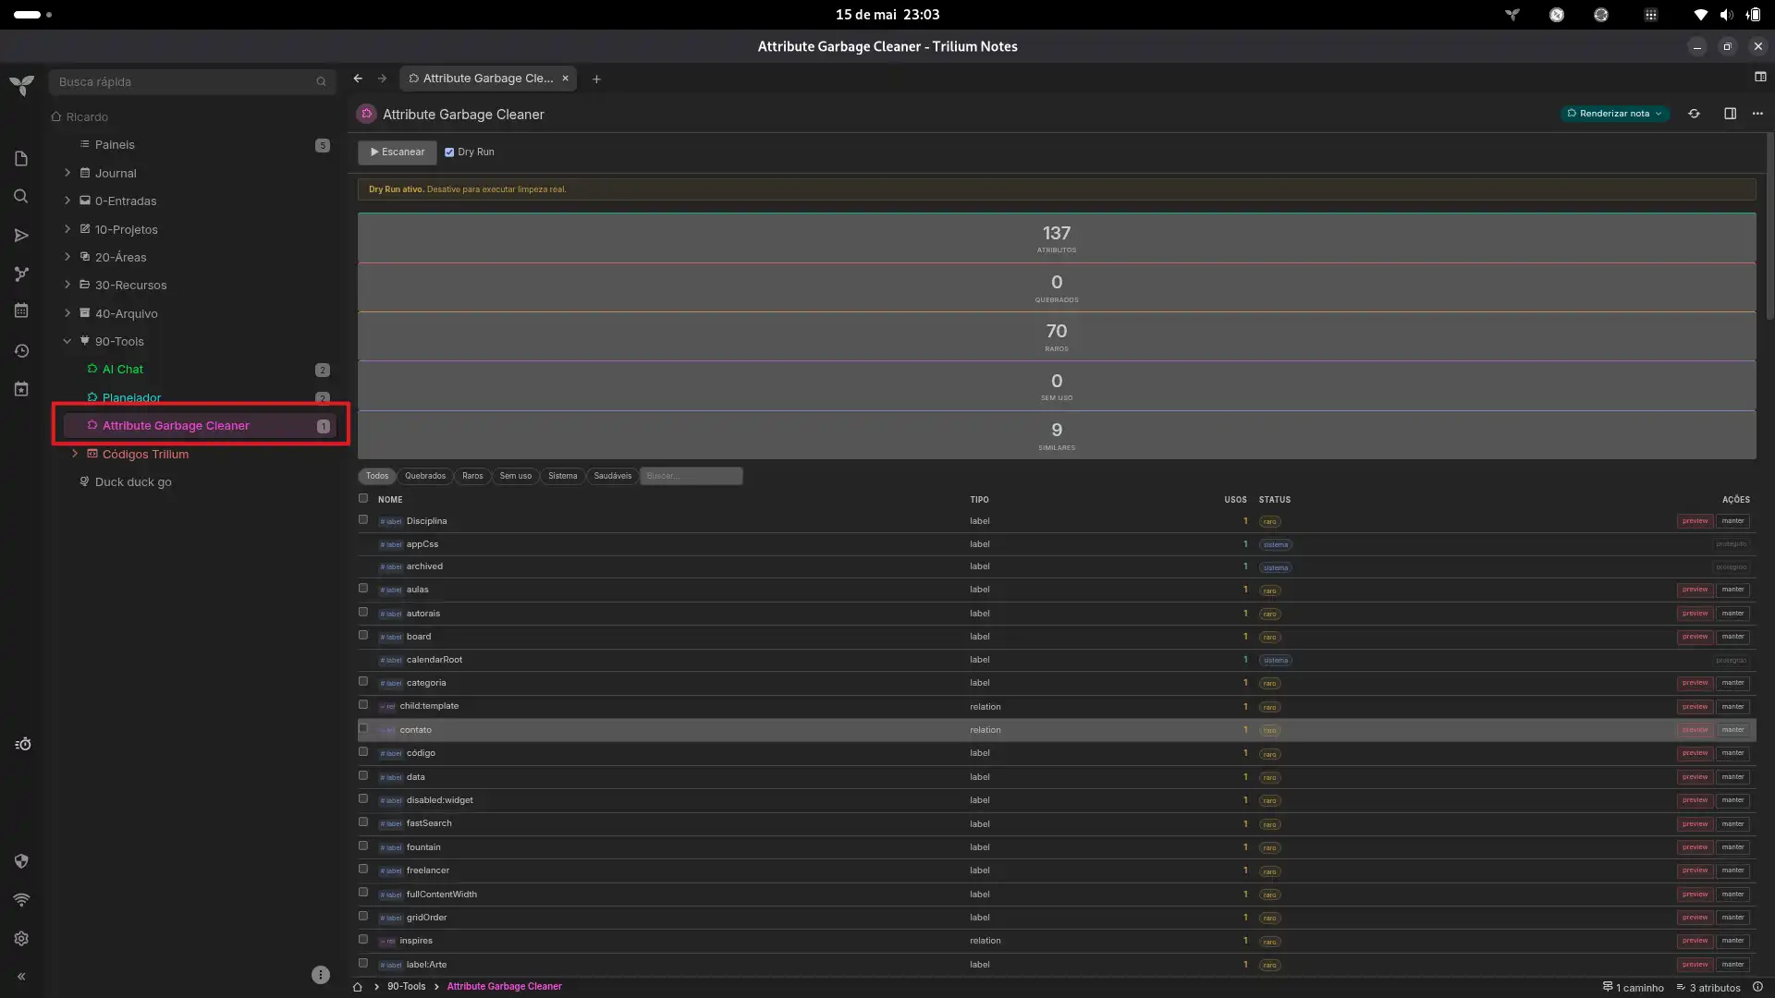Check sync status wifi icon in sidebar

click(x=21, y=900)
